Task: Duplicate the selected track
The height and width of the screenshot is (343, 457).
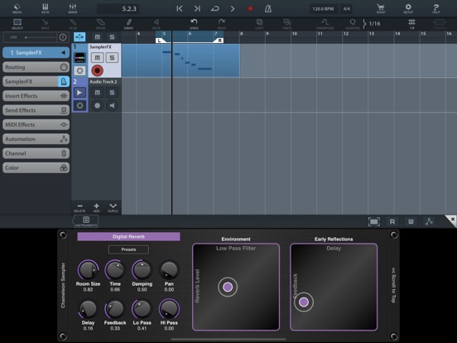Action: pos(113,208)
